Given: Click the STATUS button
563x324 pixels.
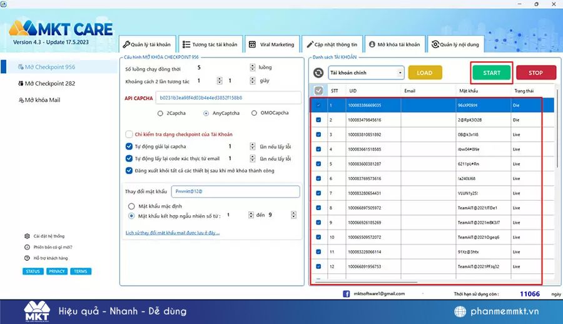Looking at the screenshot, I should pos(33,271).
